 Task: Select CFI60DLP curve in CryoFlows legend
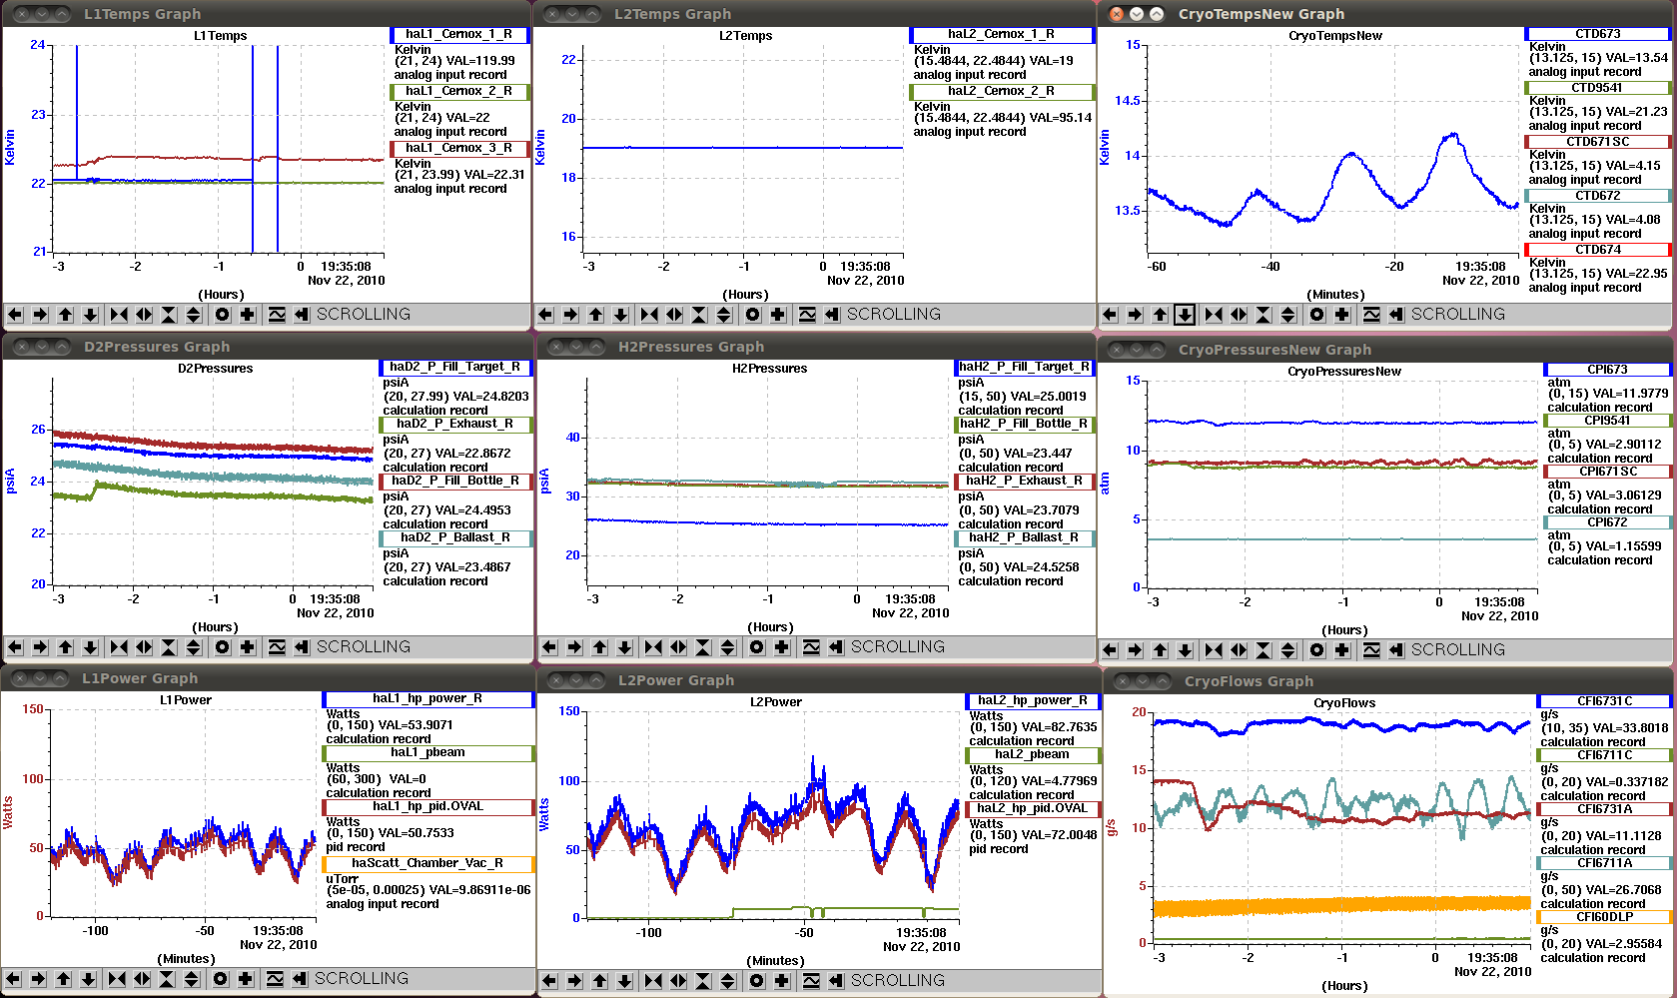[1604, 917]
